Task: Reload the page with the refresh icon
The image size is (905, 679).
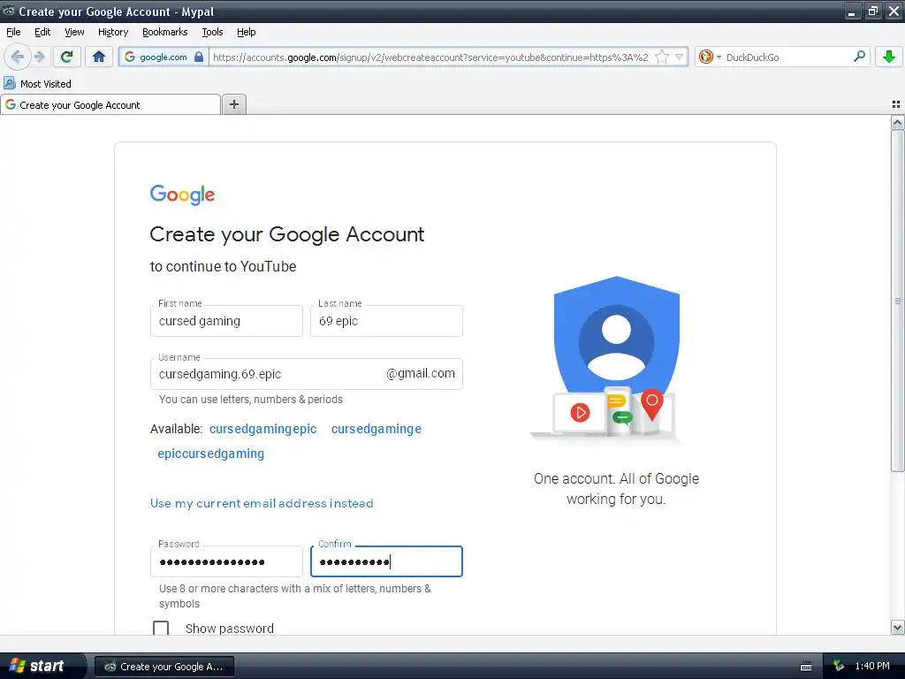Action: click(67, 57)
